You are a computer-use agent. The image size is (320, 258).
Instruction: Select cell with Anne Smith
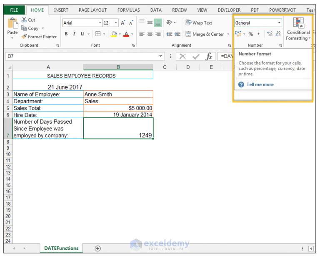click(118, 94)
